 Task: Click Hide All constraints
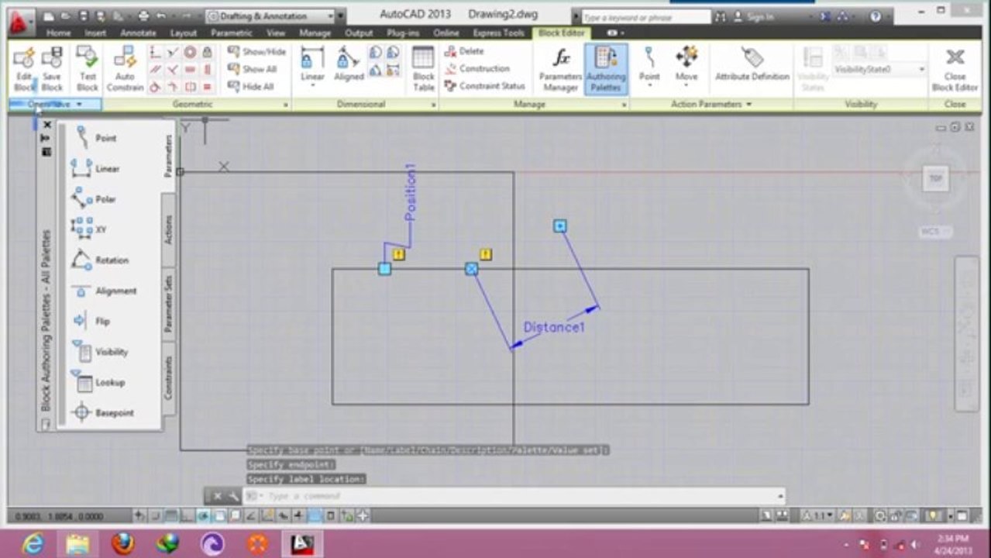(x=250, y=87)
